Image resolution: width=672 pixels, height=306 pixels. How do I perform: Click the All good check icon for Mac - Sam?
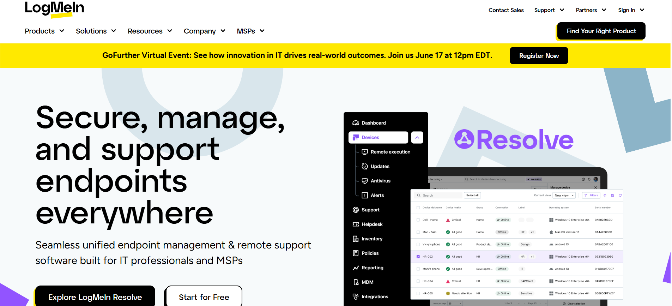point(448,232)
